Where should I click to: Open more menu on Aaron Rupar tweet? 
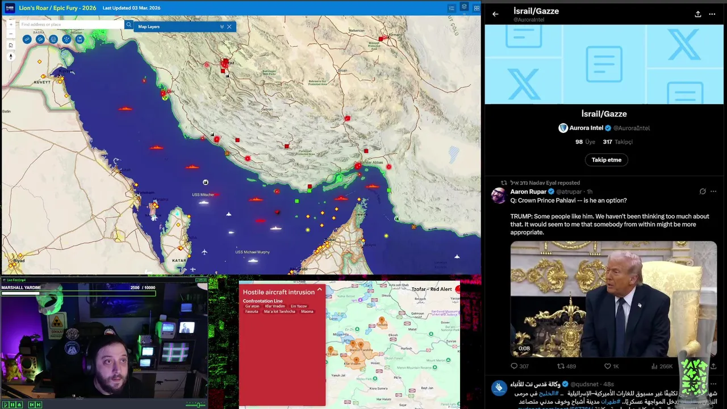[713, 192]
